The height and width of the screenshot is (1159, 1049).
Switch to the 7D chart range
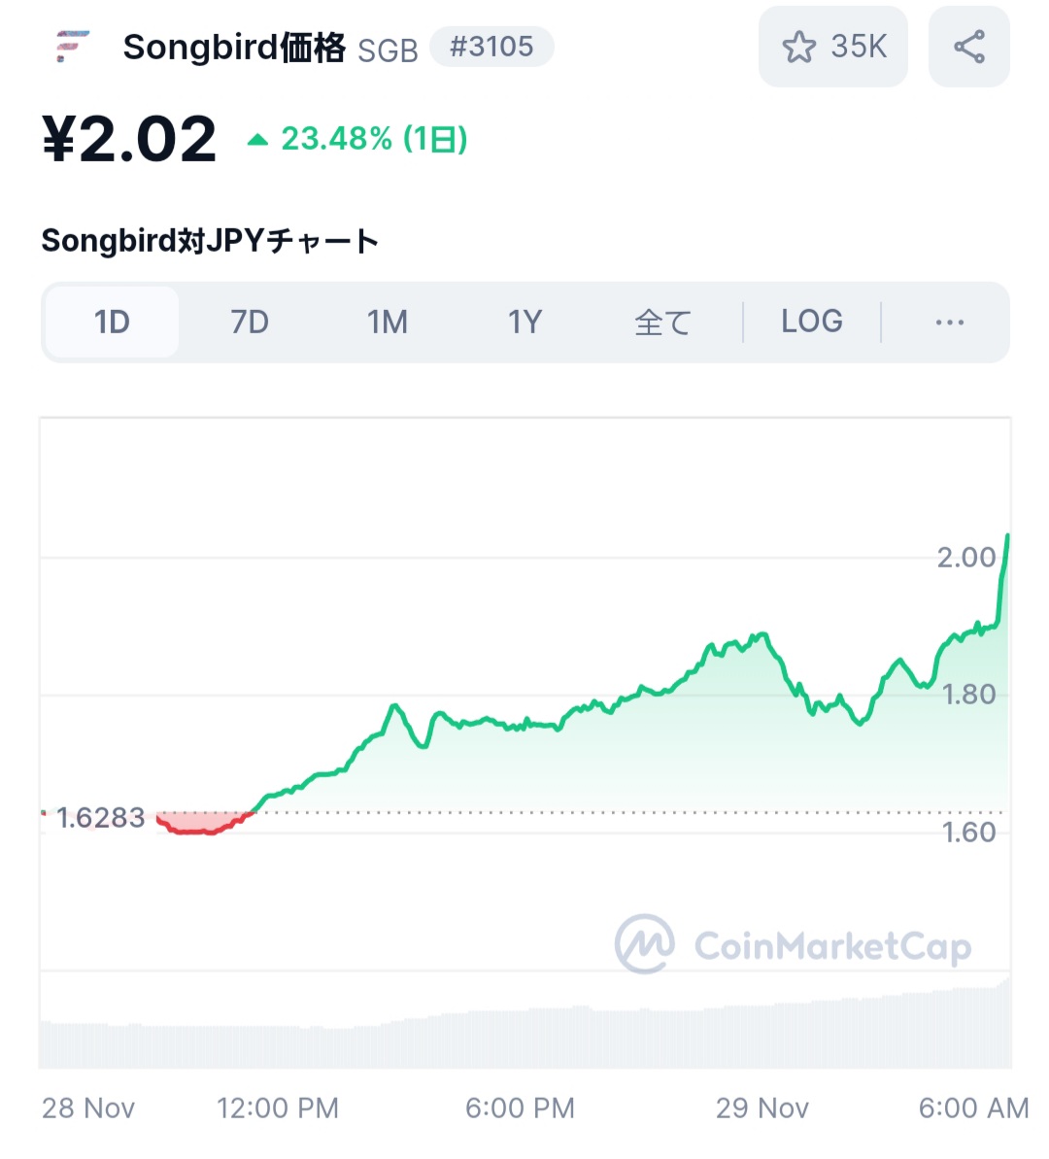coord(250,323)
